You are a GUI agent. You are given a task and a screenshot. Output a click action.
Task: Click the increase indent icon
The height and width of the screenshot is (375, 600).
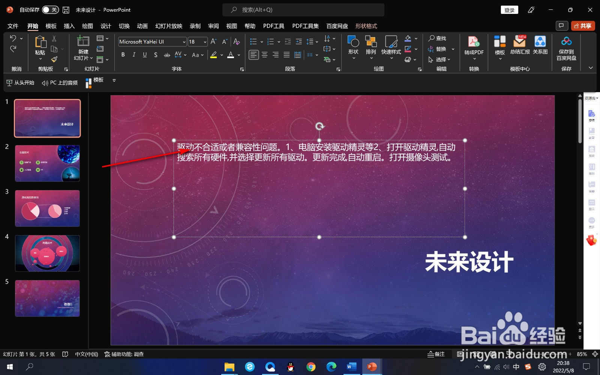(298, 42)
